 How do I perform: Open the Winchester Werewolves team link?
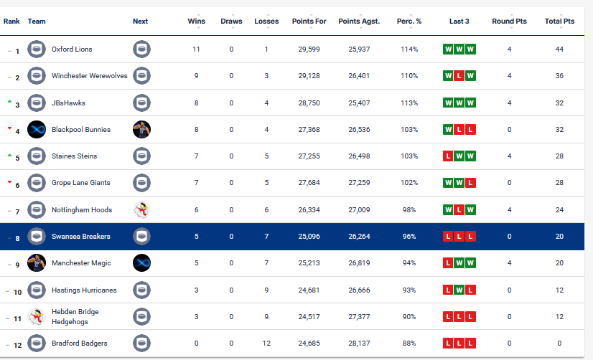tap(89, 76)
